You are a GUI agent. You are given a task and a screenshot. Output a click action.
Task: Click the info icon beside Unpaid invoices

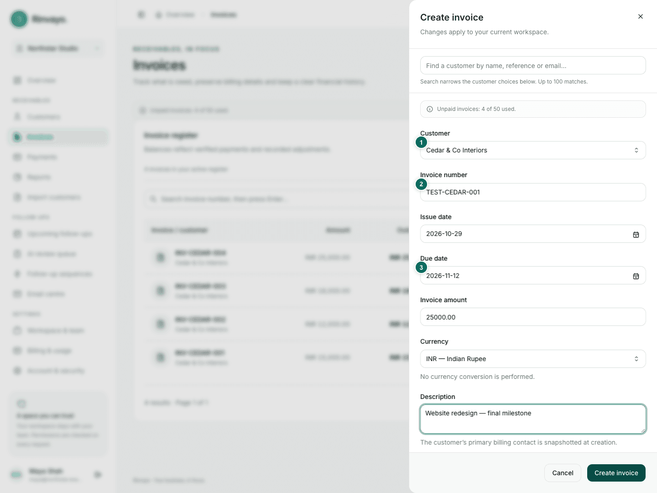coord(430,109)
